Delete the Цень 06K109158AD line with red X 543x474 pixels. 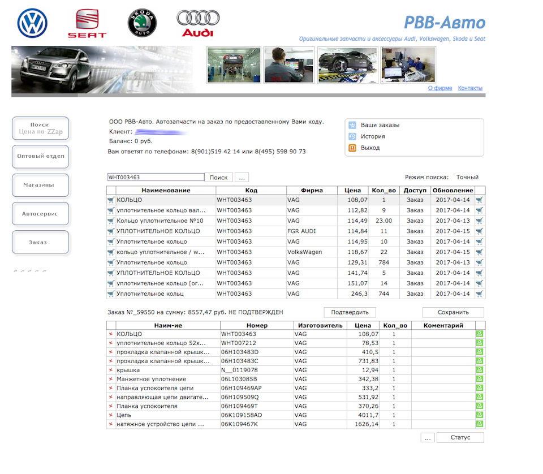(x=111, y=415)
